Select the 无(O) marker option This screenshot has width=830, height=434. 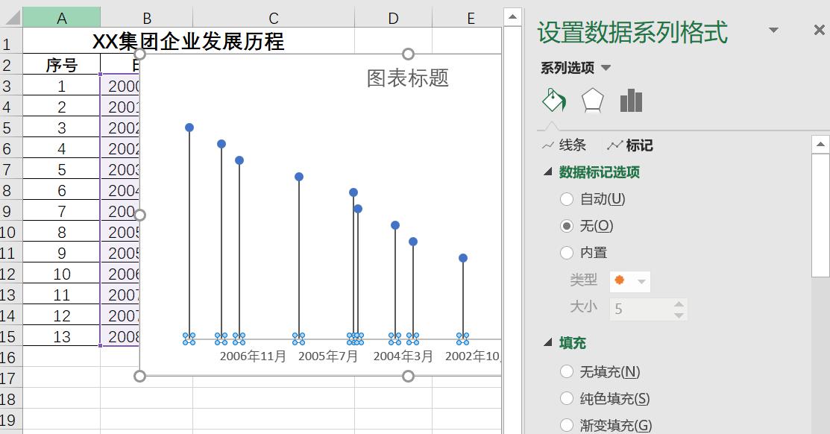586,226
